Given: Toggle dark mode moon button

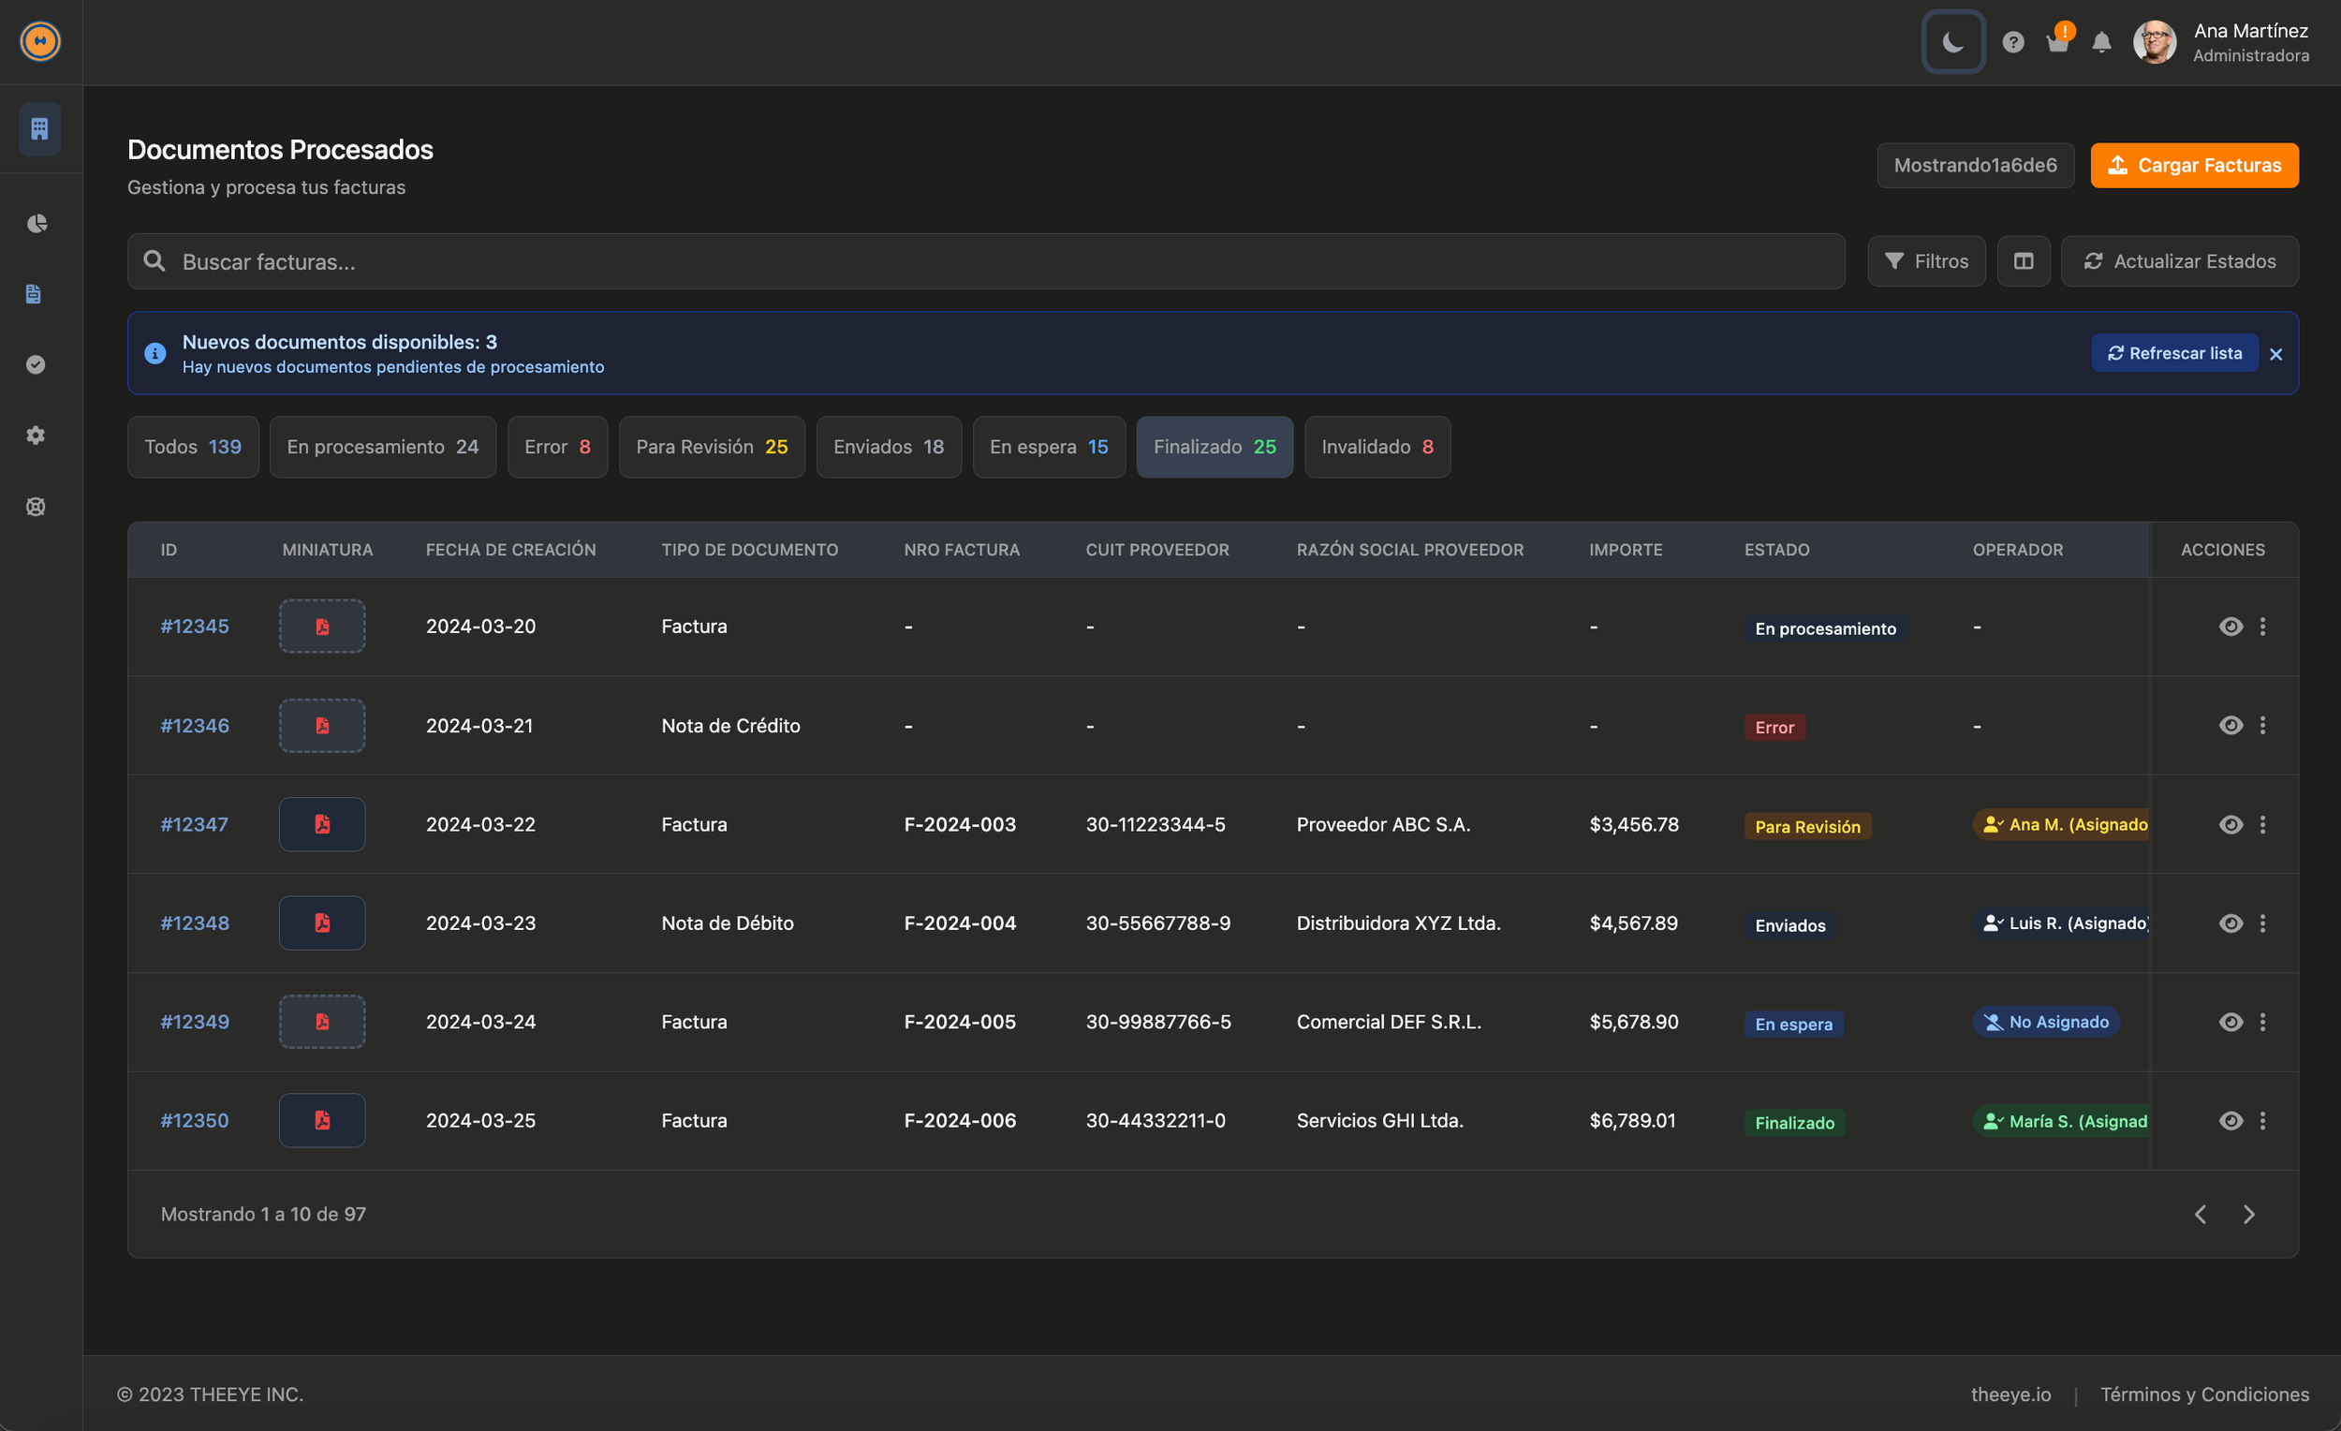Looking at the screenshot, I should (1952, 42).
